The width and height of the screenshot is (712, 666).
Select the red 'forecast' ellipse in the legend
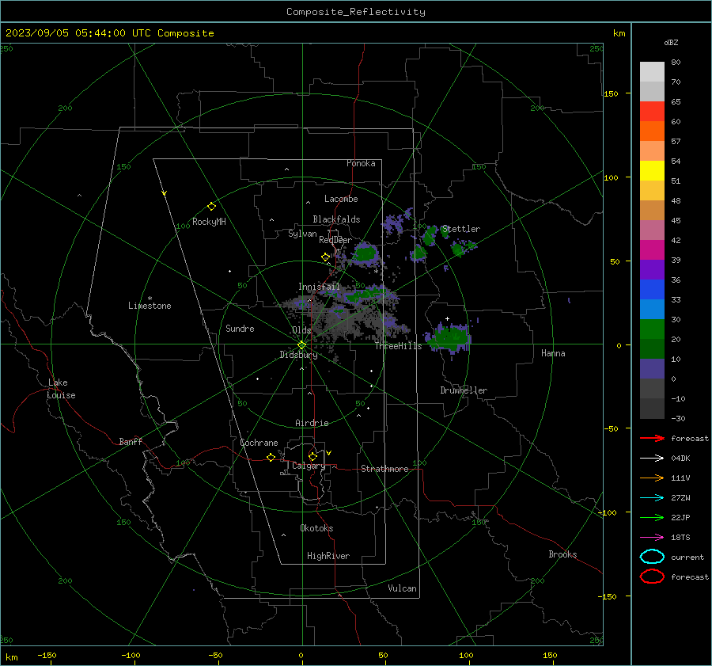(x=652, y=577)
